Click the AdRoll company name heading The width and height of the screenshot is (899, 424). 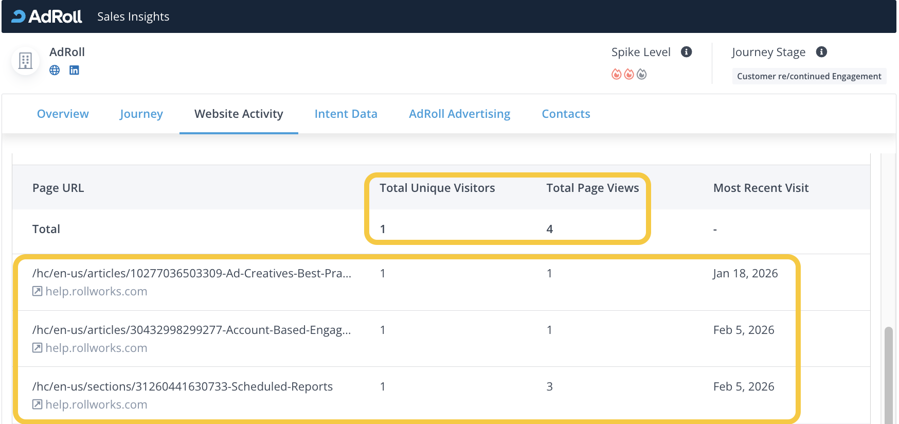coord(67,52)
